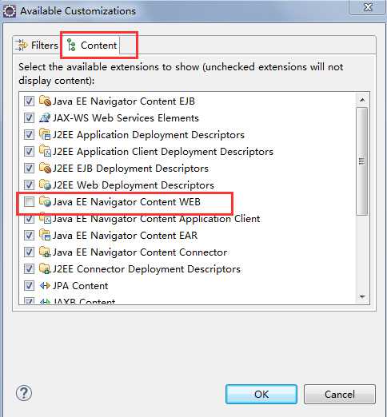This screenshot has height=417, width=387.
Task: Click the scrollbar up arrow
Action: tap(362, 100)
